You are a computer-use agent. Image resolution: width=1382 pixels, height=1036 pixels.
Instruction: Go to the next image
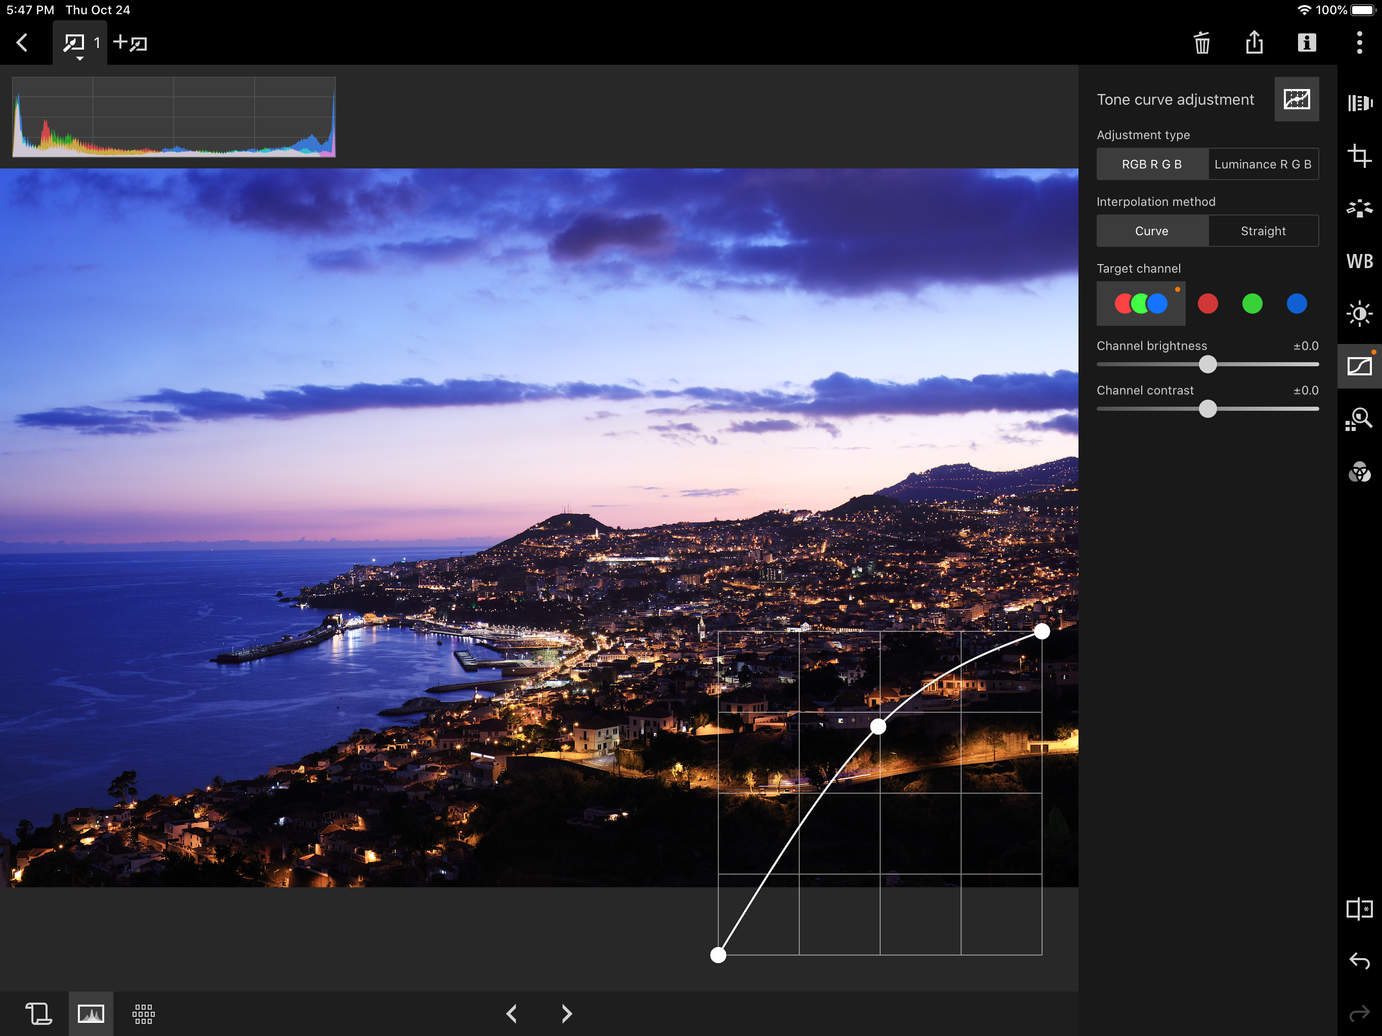566,1014
